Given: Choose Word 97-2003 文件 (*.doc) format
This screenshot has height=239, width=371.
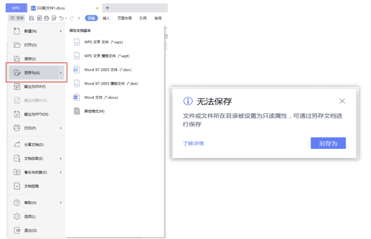Looking at the screenshot, I should coord(107,70).
